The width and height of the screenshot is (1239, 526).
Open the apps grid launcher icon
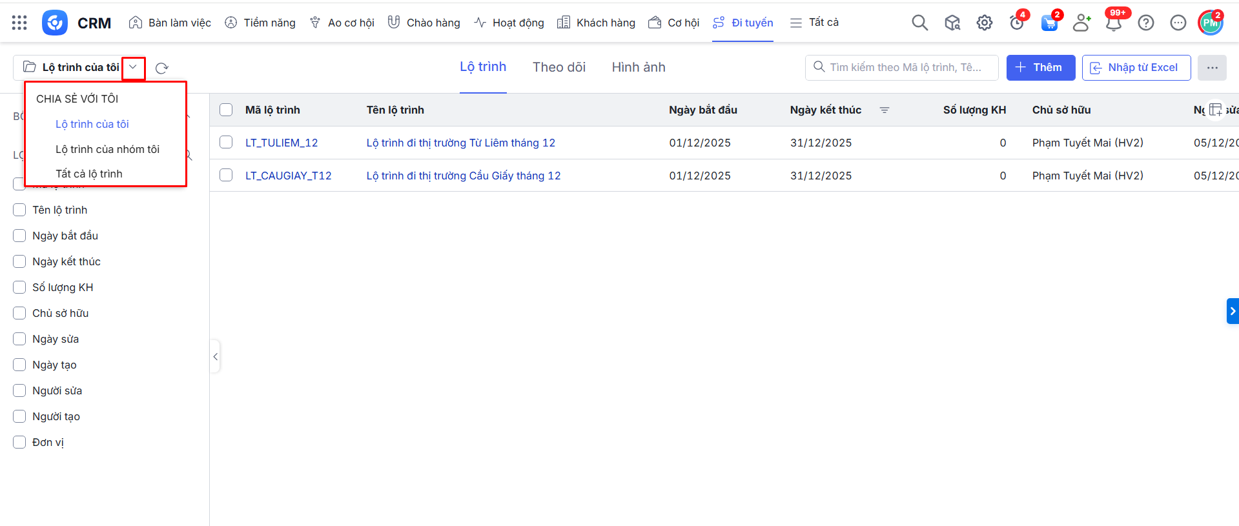pos(19,23)
